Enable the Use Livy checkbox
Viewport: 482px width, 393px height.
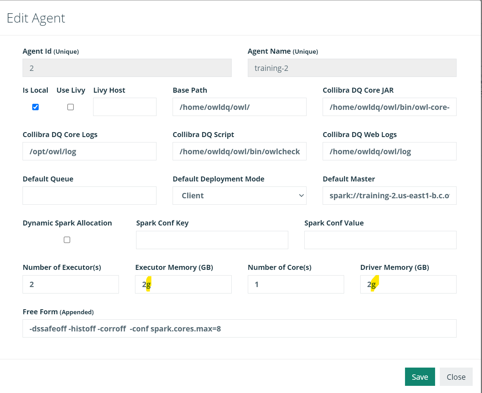tap(71, 107)
